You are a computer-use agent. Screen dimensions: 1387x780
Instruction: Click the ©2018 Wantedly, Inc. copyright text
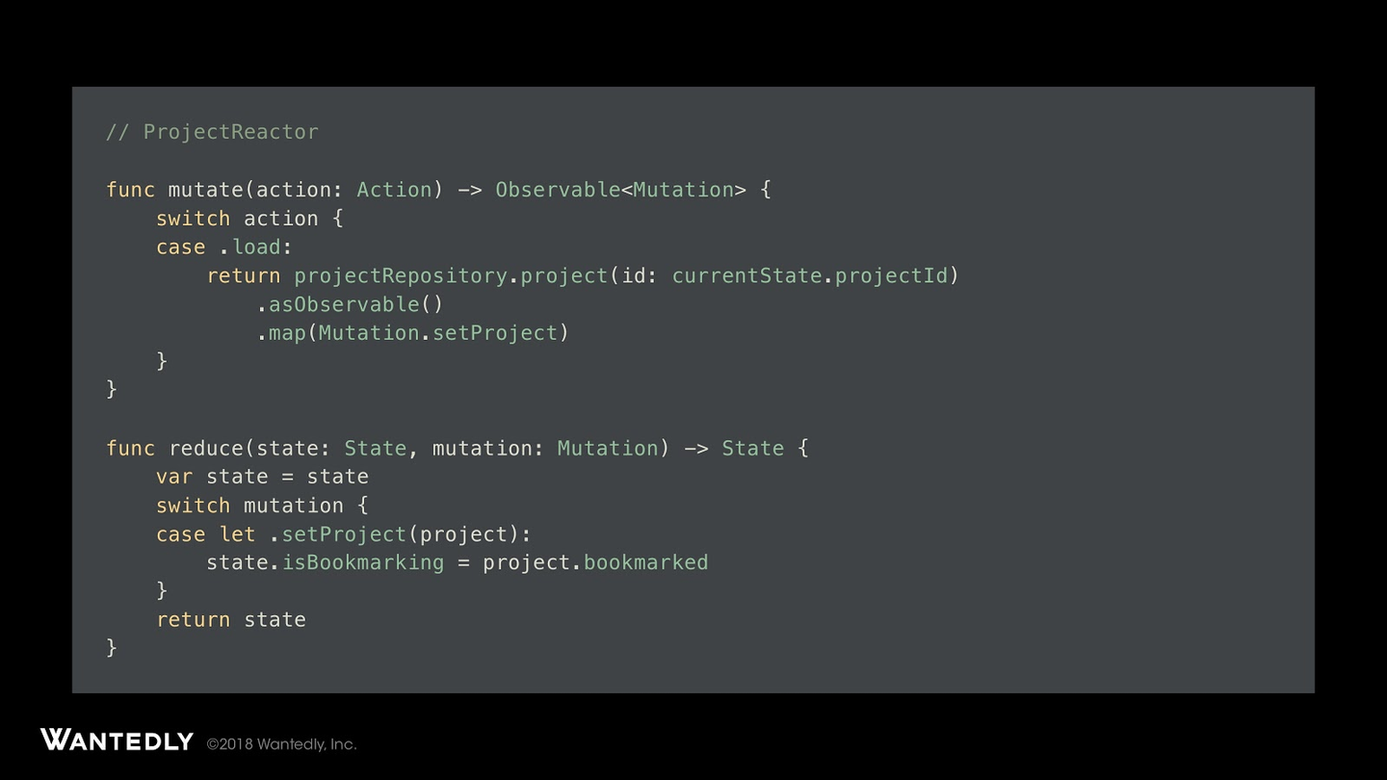[281, 744]
